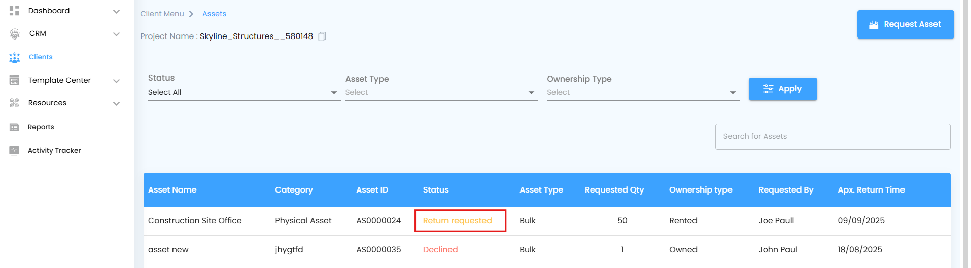Expand the Template Center chevron
971x268 pixels.
pos(116,81)
